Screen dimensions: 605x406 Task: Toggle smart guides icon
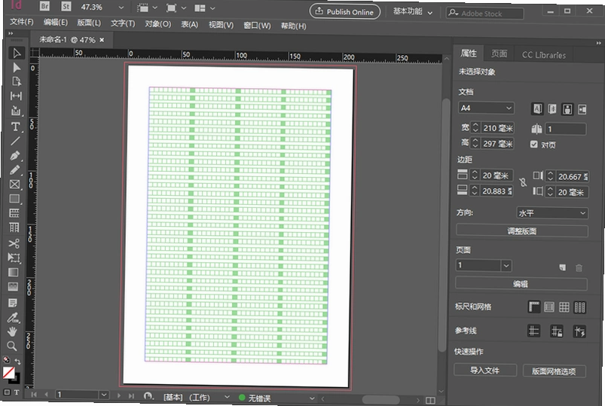pos(579,331)
